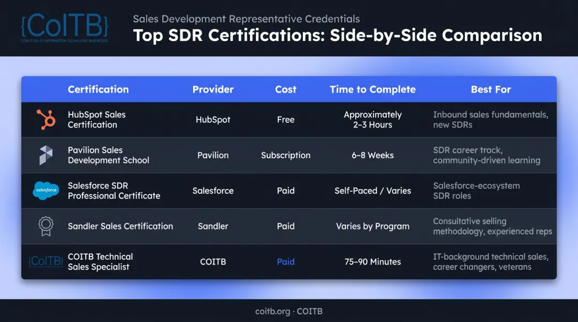The height and width of the screenshot is (322, 578).
Task: Select Pavilion Sales Development School name
Action: (108, 155)
